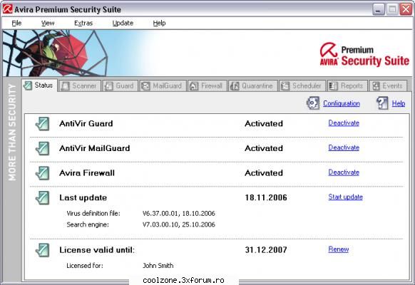Click the Events tab icon
This screenshot has width=415, height=285.
pos(376,86)
